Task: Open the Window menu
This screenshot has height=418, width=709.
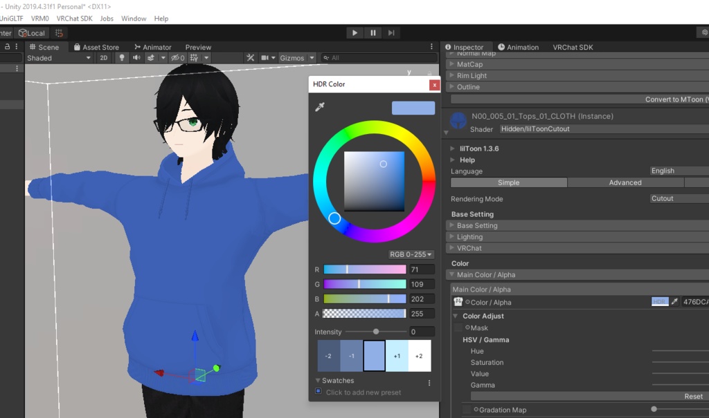Action: pos(133,19)
